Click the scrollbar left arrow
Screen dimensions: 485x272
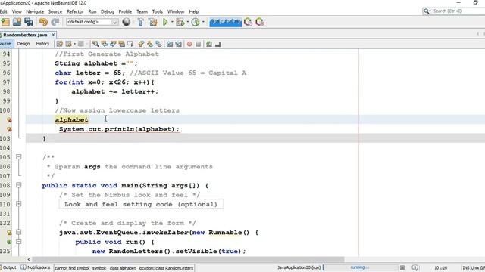[29, 259]
